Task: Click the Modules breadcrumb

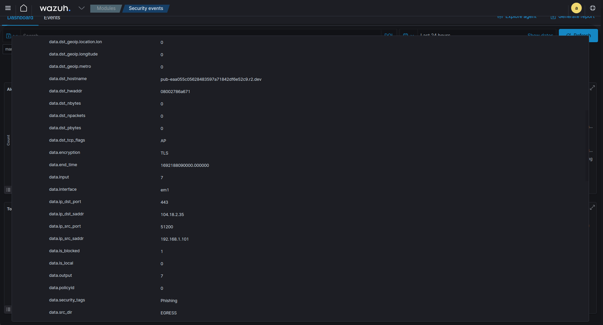Action: pyautogui.click(x=106, y=8)
